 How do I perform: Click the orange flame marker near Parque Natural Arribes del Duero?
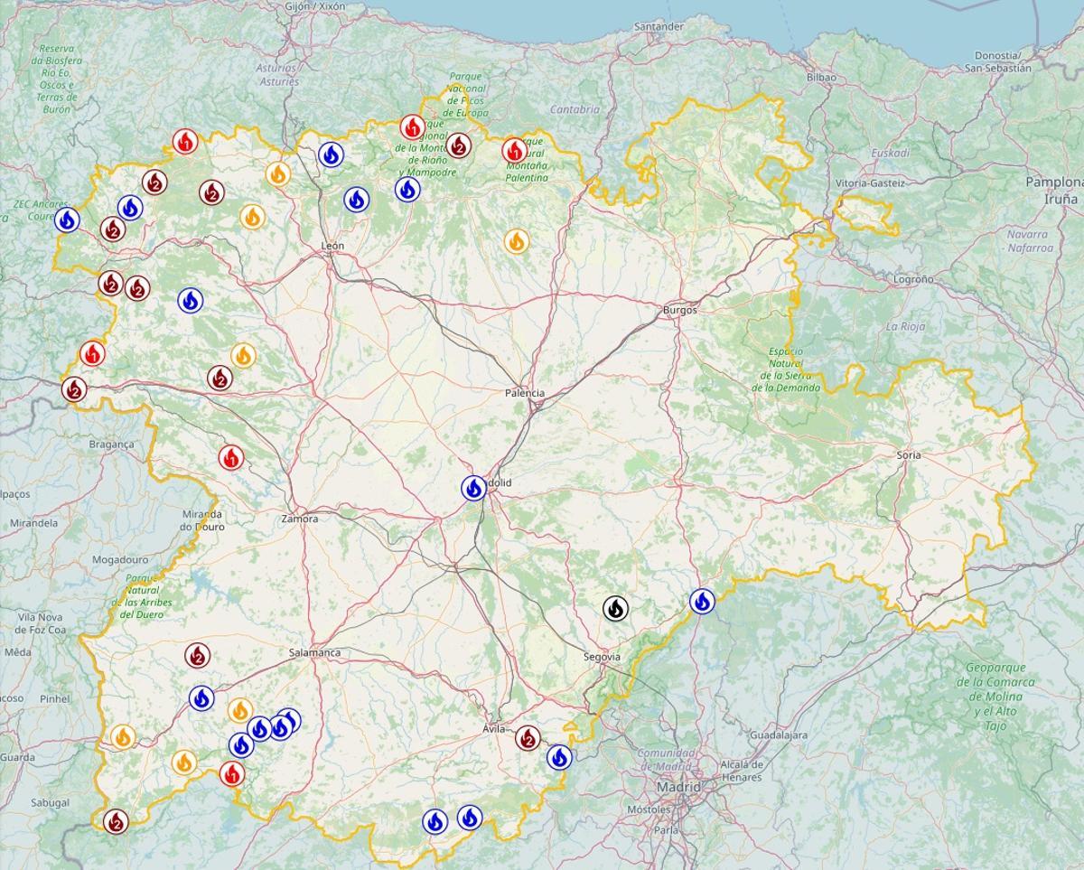pos(124,738)
